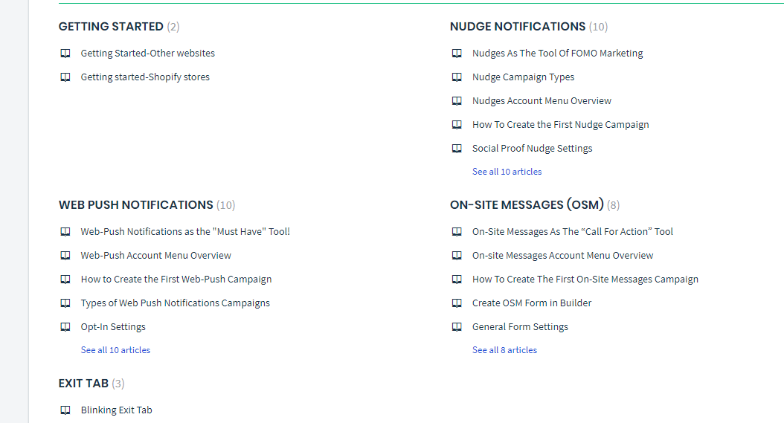Open Social Proof Nudge Settings article
This screenshot has width=784, height=423.
tap(532, 148)
